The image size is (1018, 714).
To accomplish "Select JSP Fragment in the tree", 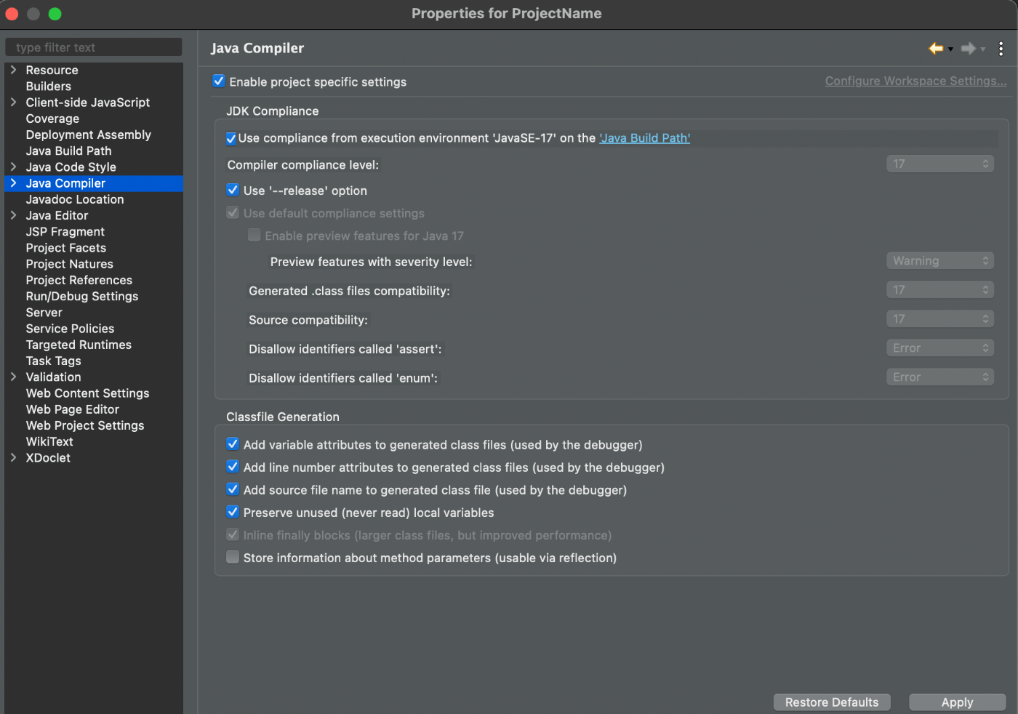I will pyautogui.click(x=65, y=231).
